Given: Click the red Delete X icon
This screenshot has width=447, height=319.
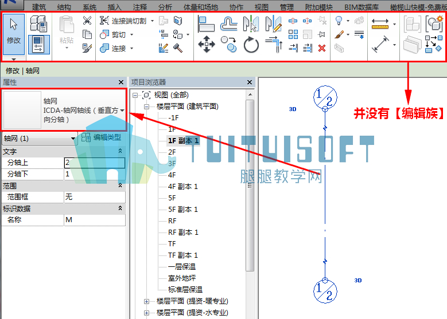Looking at the screenshot, I should pos(322,48).
